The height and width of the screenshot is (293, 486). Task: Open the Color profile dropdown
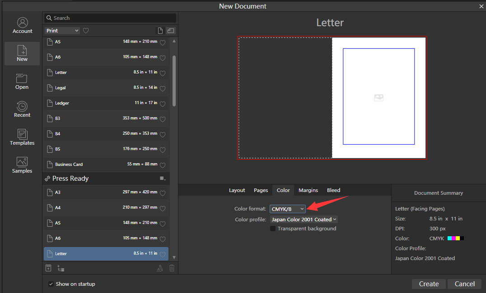pyautogui.click(x=304, y=220)
